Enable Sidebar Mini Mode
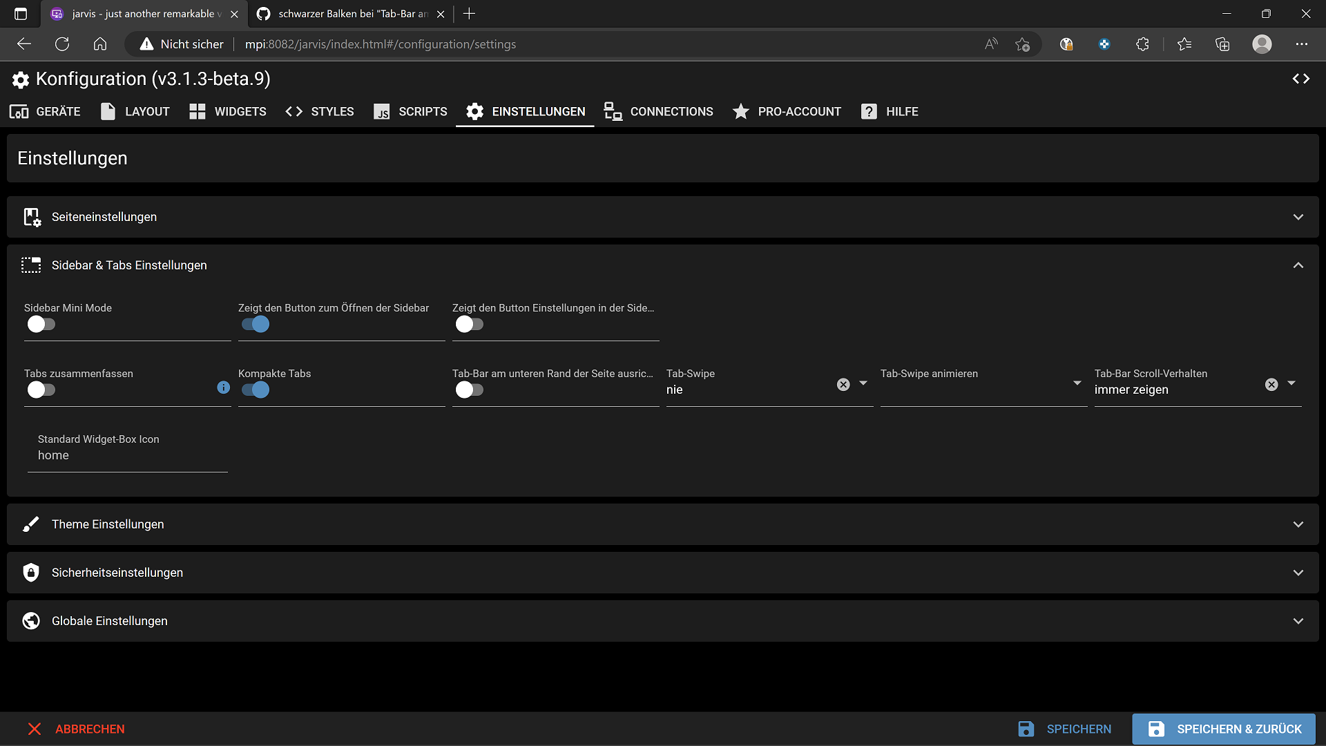This screenshot has width=1326, height=746. (x=41, y=324)
